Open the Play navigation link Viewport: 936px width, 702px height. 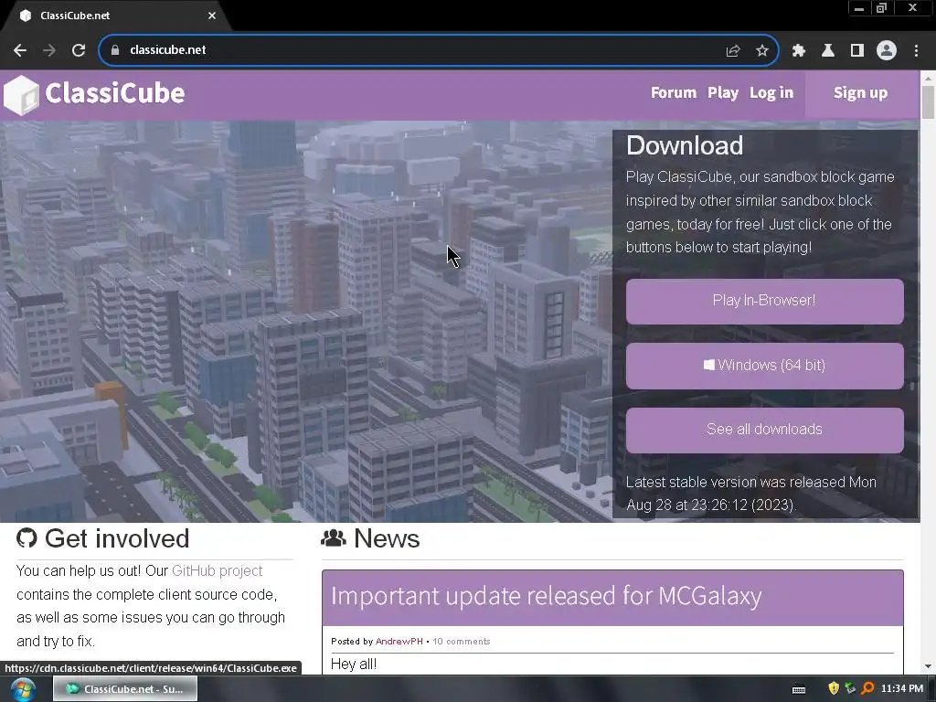point(723,92)
